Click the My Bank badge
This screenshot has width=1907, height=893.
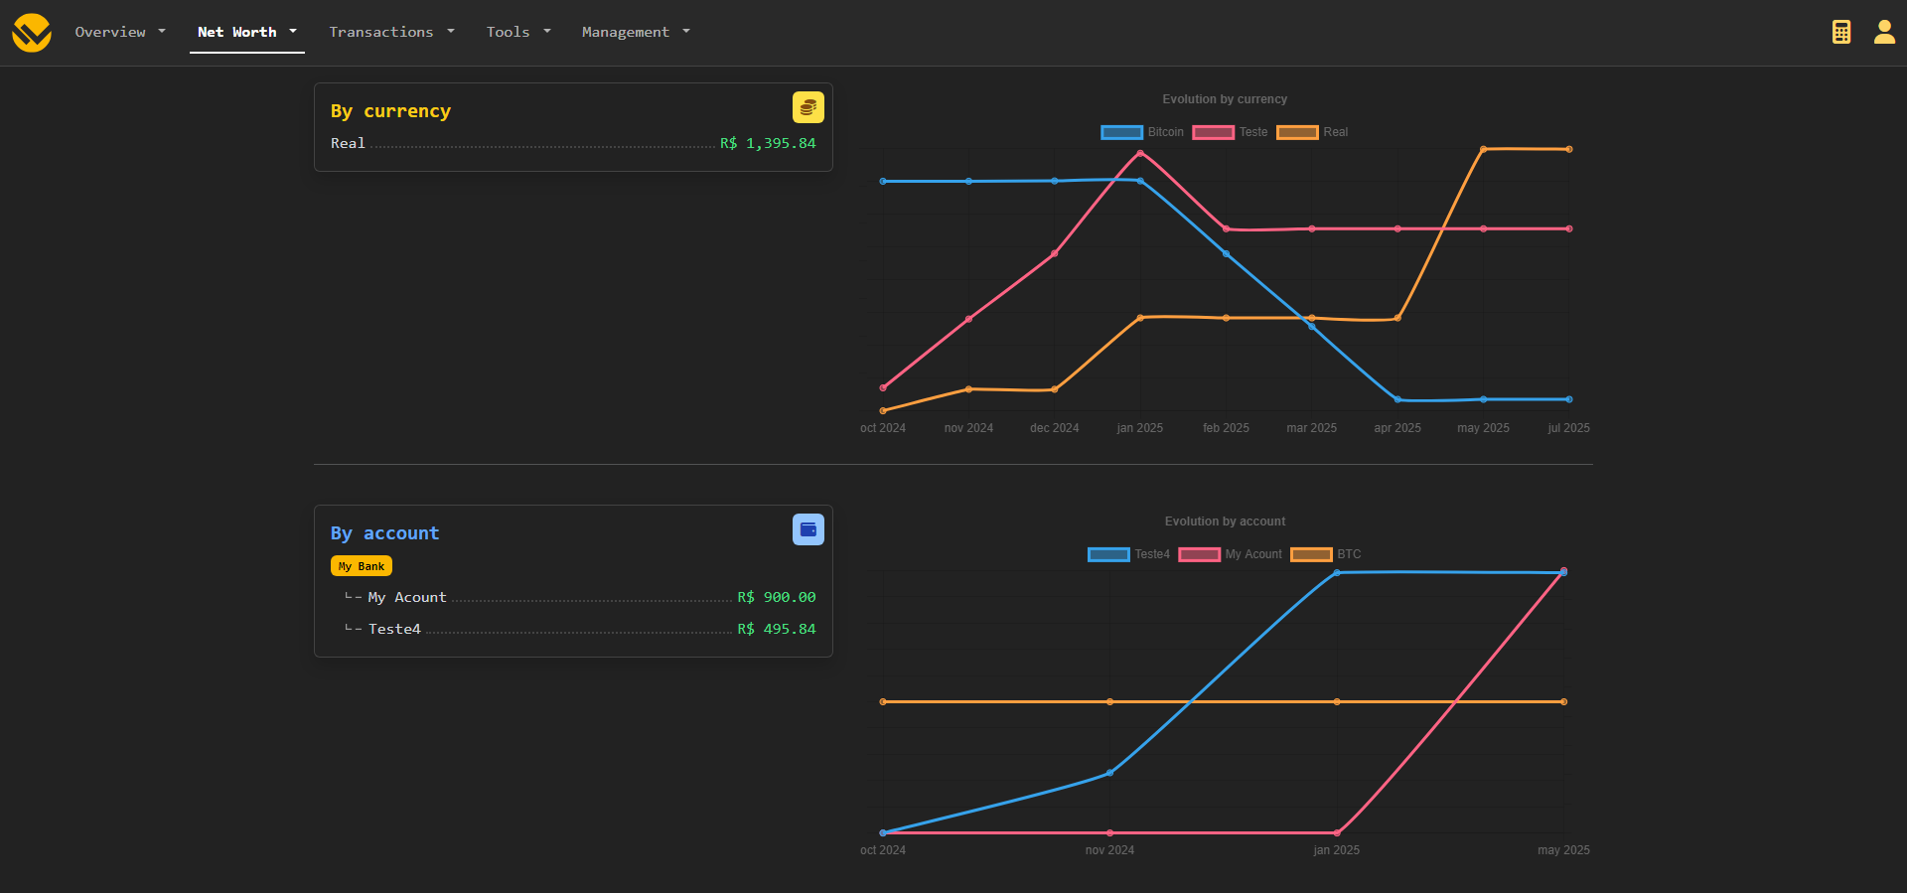[362, 566]
